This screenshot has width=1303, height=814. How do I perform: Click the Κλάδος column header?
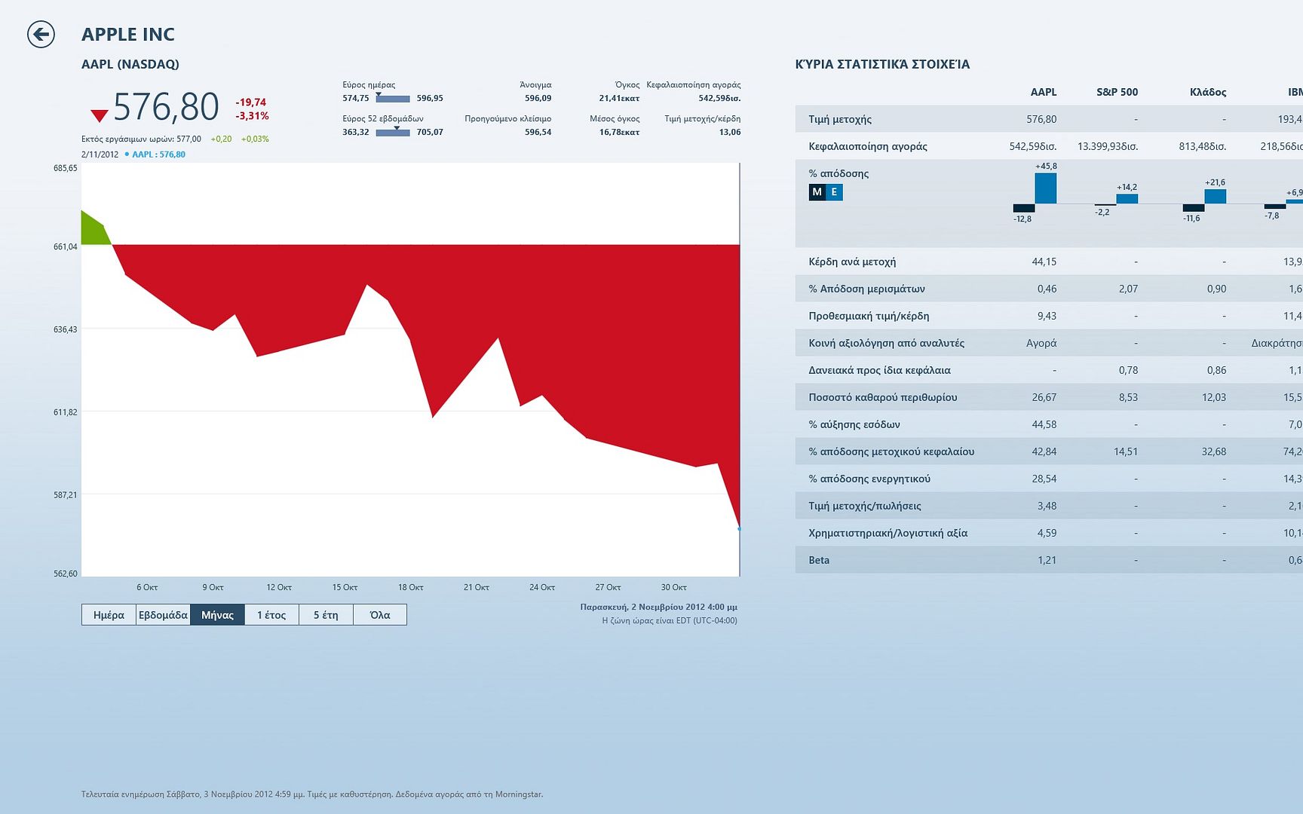point(1208,92)
